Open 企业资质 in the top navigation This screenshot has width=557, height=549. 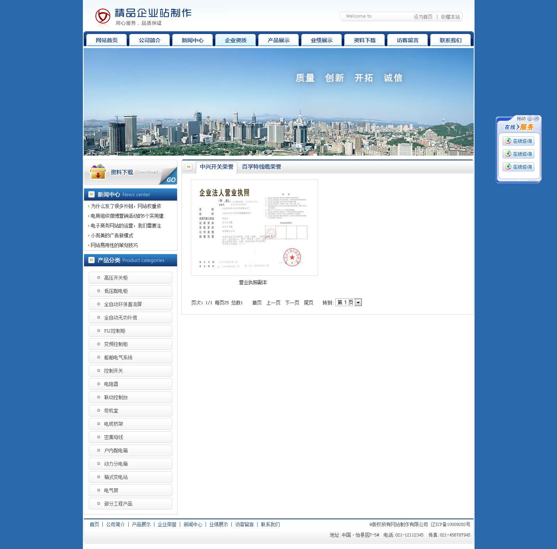236,40
